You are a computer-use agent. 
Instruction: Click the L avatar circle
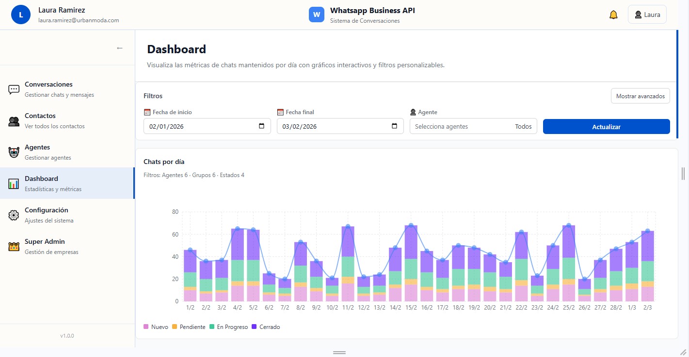pyautogui.click(x=20, y=15)
